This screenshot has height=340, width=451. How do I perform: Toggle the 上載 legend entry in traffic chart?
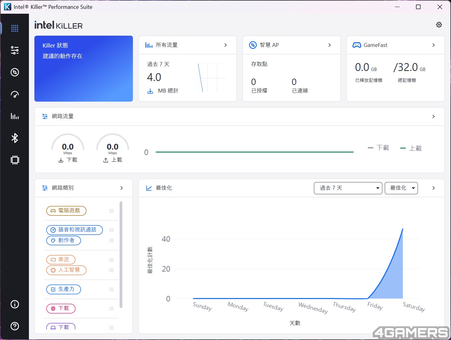411,148
